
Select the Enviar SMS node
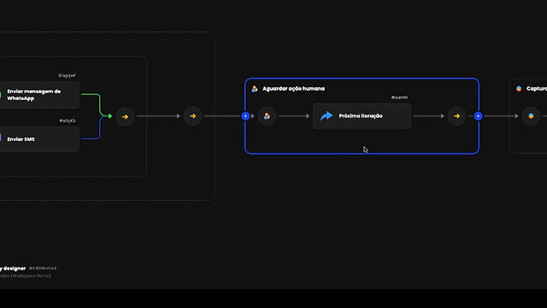pos(39,139)
